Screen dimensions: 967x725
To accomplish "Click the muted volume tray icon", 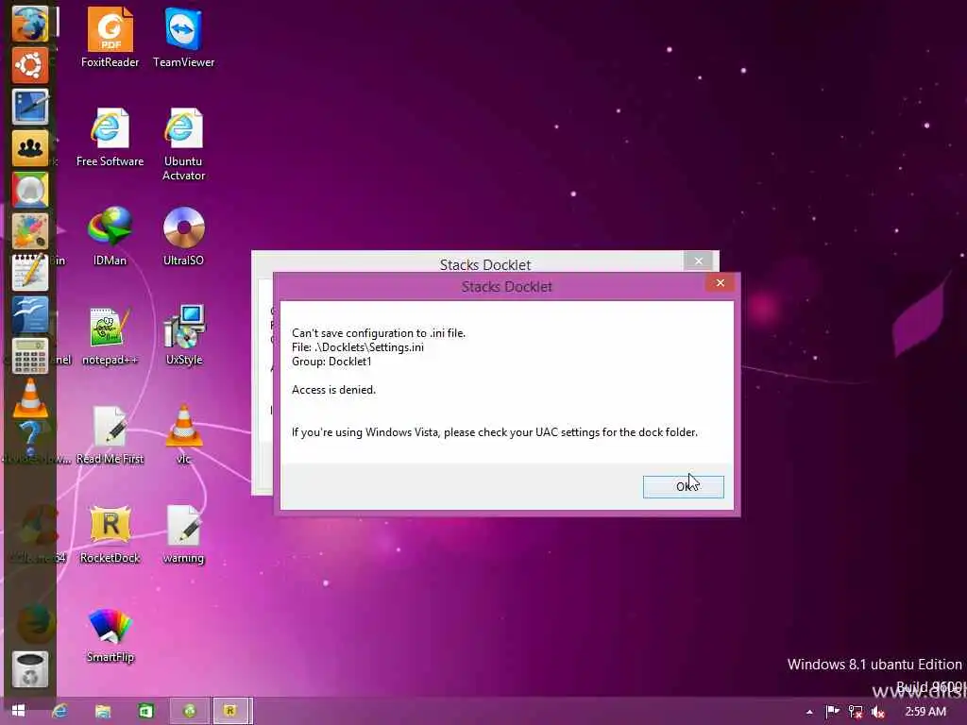I will [877, 712].
